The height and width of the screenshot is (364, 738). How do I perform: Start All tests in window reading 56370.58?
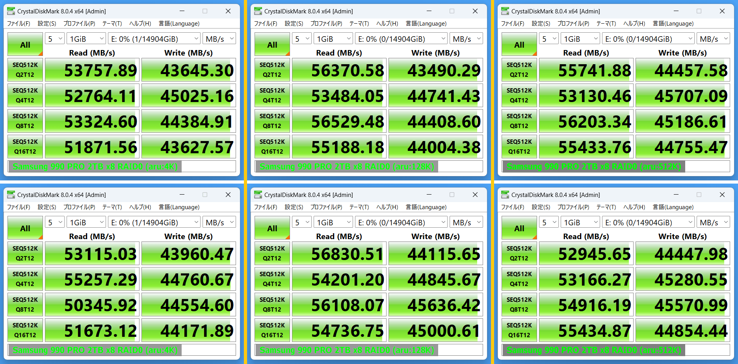[272, 44]
